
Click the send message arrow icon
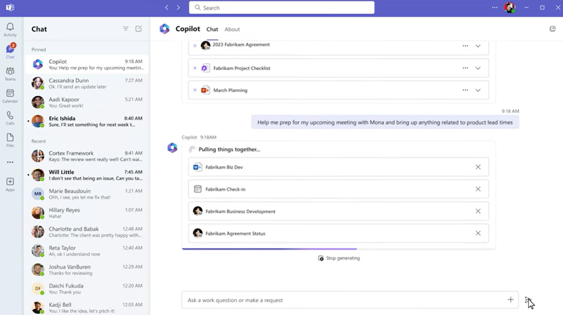pyautogui.click(x=528, y=300)
